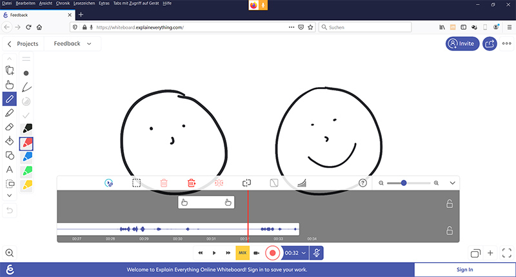Open the Feedback project dropdown
Viewport: 516px width, 277px height.
tap(72, 44)
